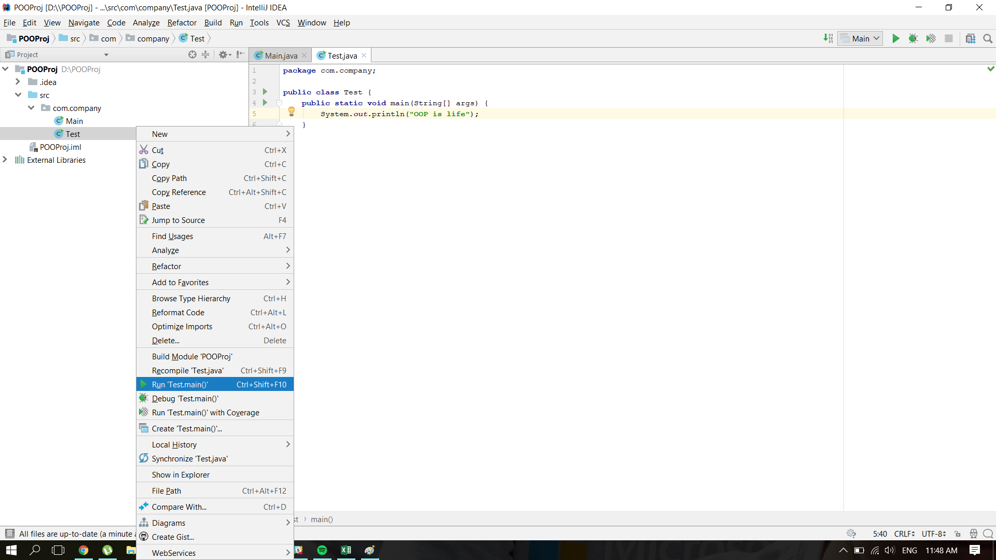The height and width of the screenshot is (560, 996).
Task: Open the Refactor submenu in context menu
Action: point(215,266)
